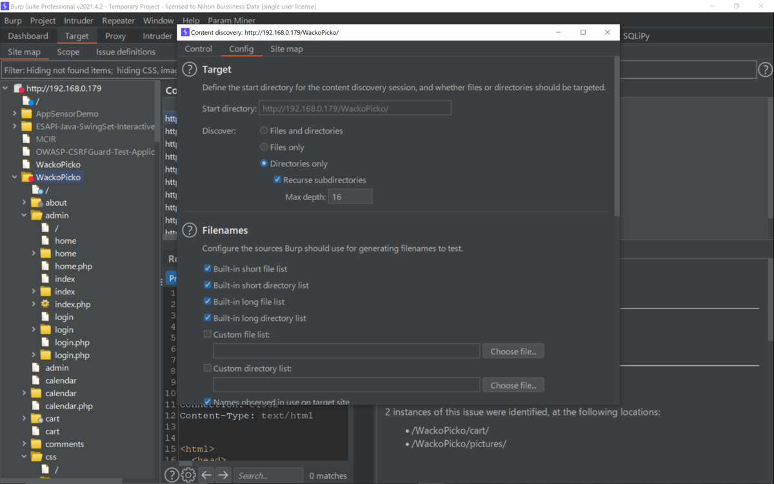The width and height of the screenshot is (774, 484).
Task: Click the Search field at bottom
Action: pos(268,475)
